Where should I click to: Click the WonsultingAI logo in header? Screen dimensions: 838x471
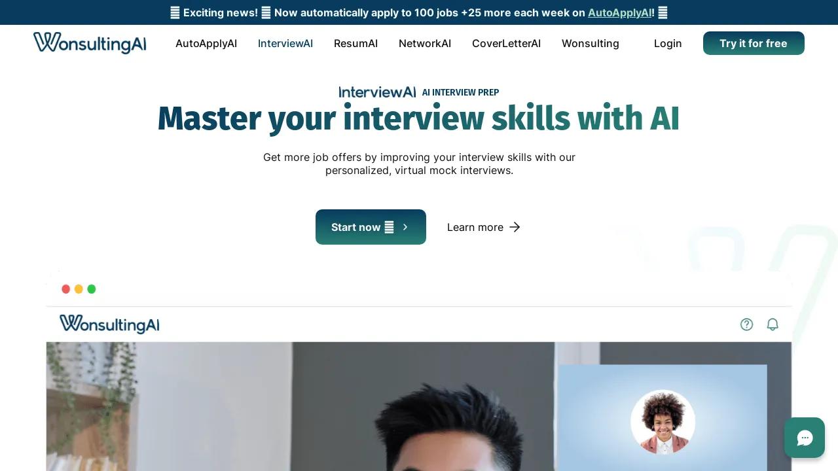pyautogui.click(x=90, y=43)
